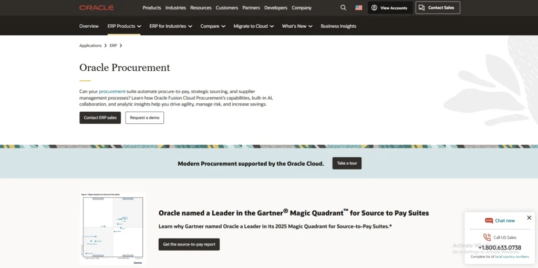Click Contact ERP sales button

click(x=100, y=117)
